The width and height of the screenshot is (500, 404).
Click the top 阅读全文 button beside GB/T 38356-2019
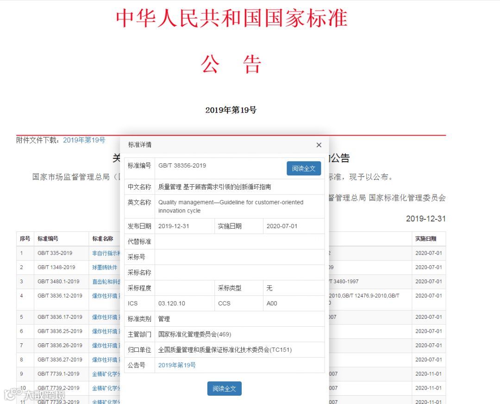[x=304, y=168]
